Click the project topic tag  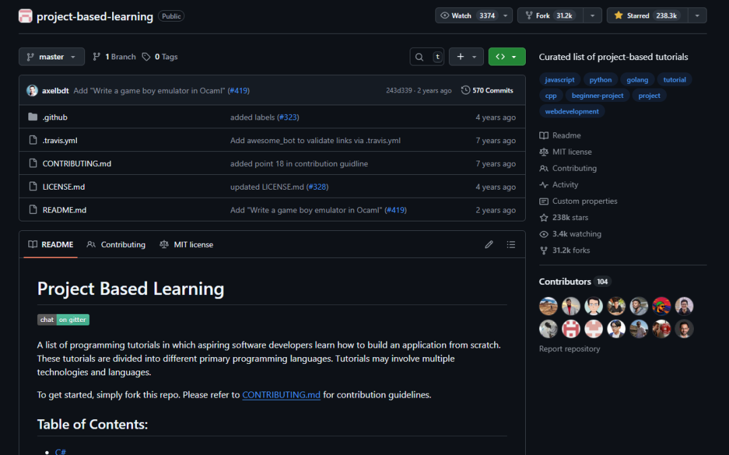(649, 95)
